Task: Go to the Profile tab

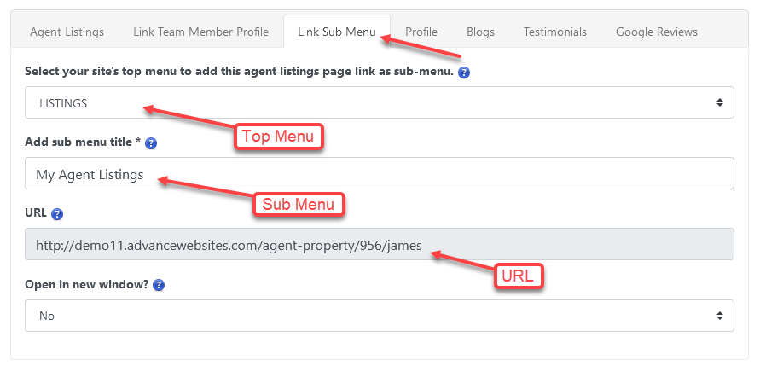Action: click(x=421, y=32)
